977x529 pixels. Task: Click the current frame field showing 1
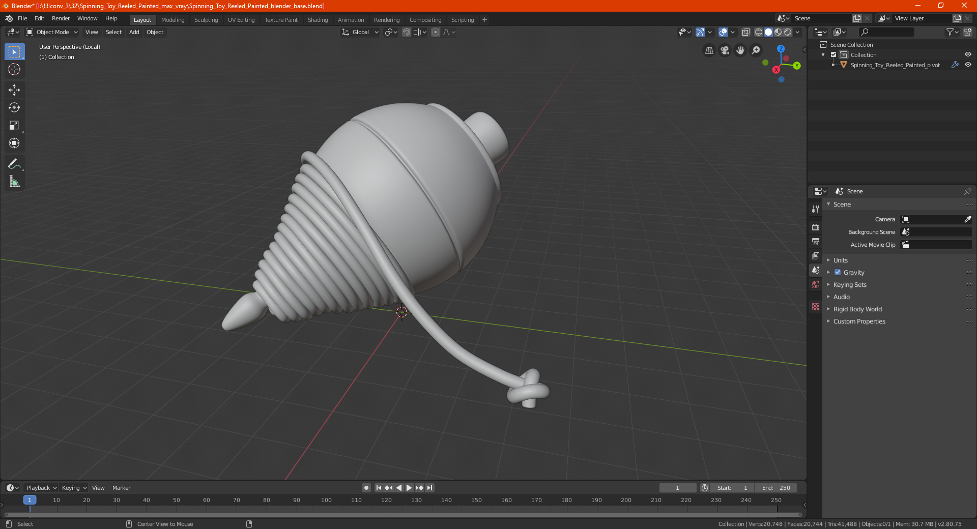(677, 487)
